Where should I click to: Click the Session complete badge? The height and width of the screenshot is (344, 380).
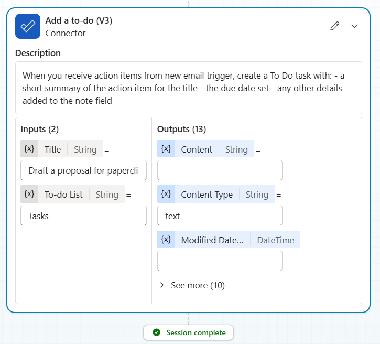point(188,332)
